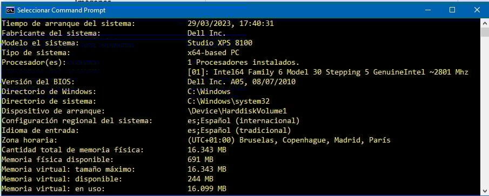Click the Intel64 Family 6 processor line
This screenshot has width=489, height=196.
pos(328,72)
